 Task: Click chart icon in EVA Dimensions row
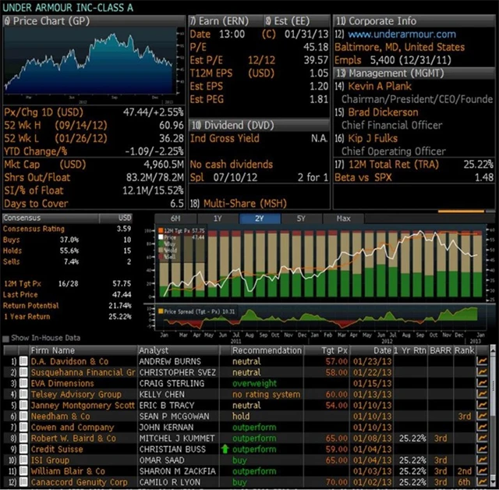tap(480, 384)
